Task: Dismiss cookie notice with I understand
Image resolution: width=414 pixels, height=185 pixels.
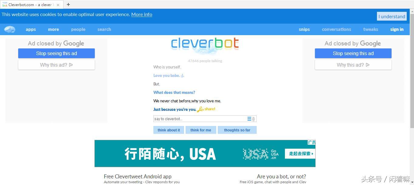Action: click(x=392, y=16)
